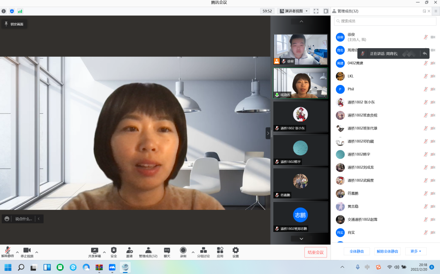
Task: Open the member panel hamburger menu
Action: 436,11
